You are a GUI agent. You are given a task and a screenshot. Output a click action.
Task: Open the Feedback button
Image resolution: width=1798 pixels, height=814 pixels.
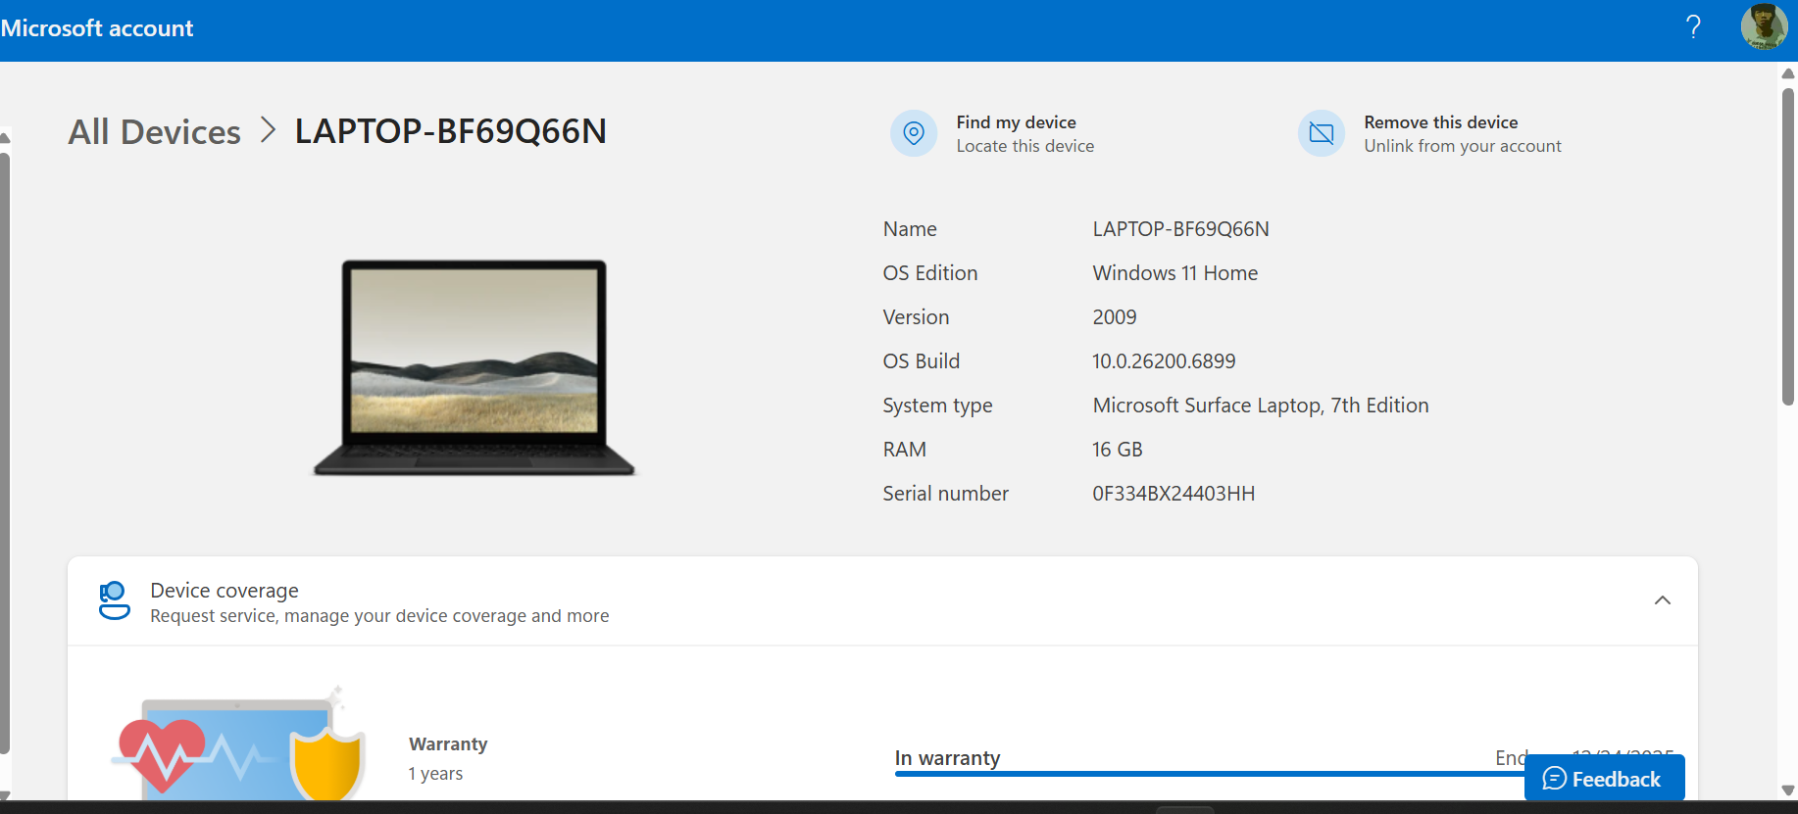[1604, 779]
